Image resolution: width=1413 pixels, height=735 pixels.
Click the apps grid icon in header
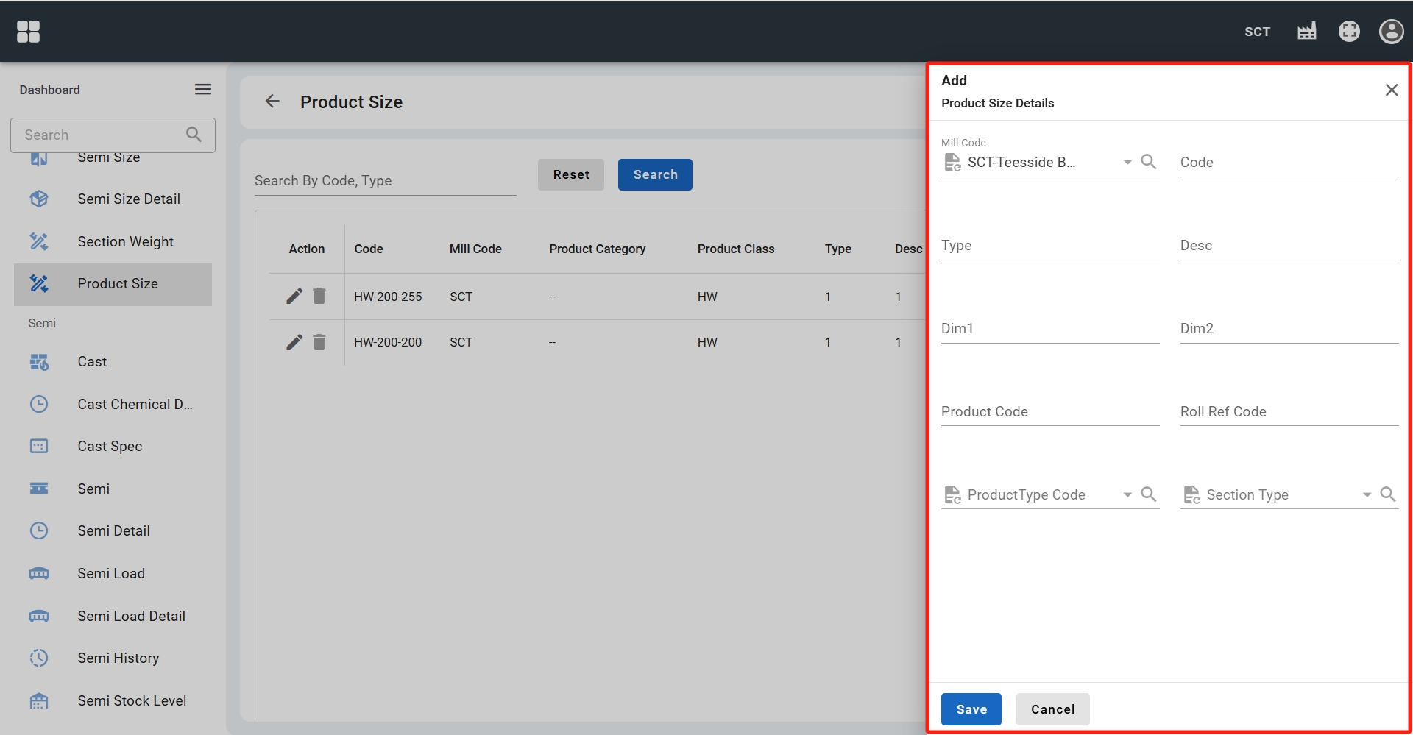[28, 32]
